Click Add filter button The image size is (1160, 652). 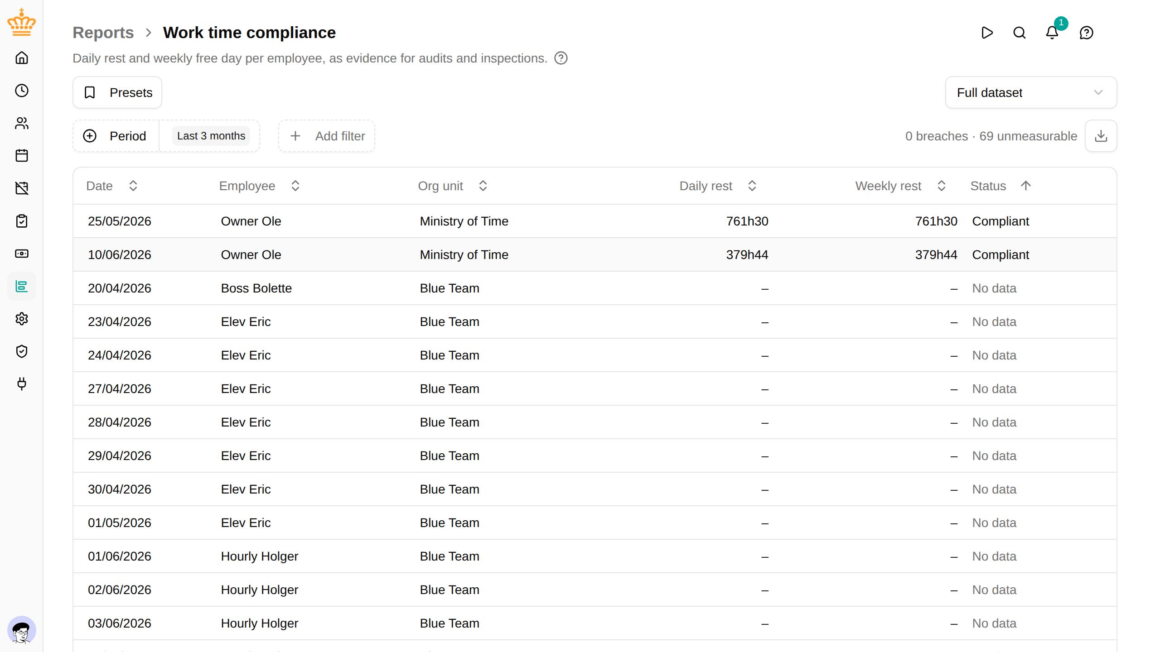click(x=327, y=136)
